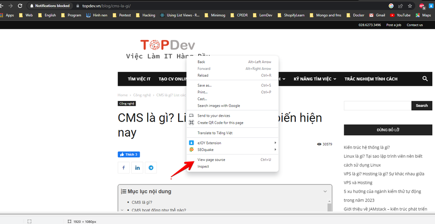Select Translate to Tiếng Việt
The image size is (435, 224).
point(232,133)
